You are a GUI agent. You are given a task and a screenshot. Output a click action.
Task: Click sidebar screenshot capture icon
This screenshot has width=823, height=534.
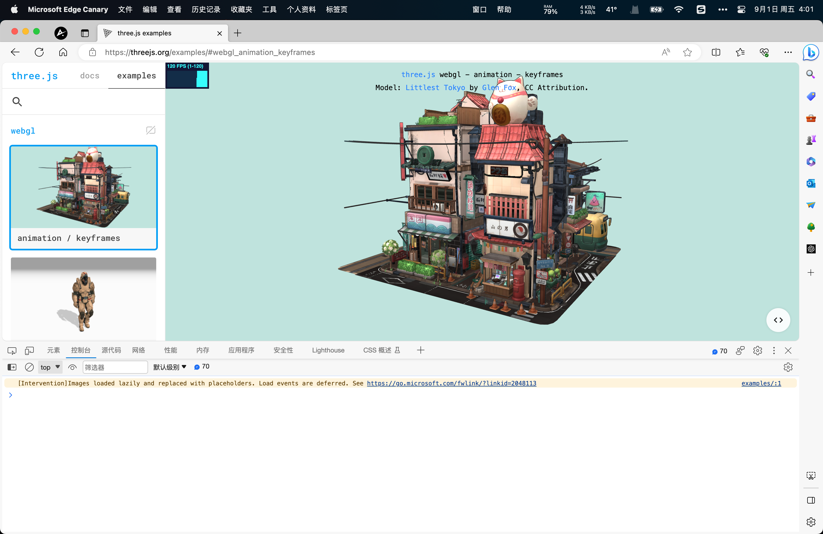coord(810,475)
